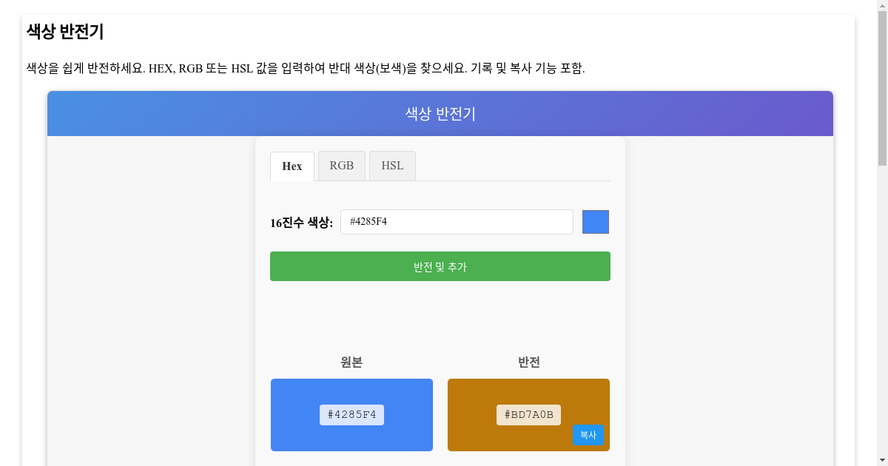Click the #4285F4 code label on the original swatch
This screenshot has height=466, width=888.
(x=351, y=415)
